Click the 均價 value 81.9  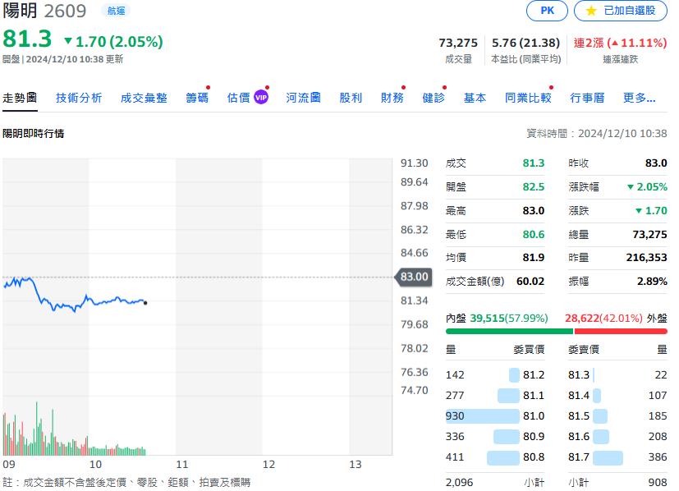coord(534,258)
